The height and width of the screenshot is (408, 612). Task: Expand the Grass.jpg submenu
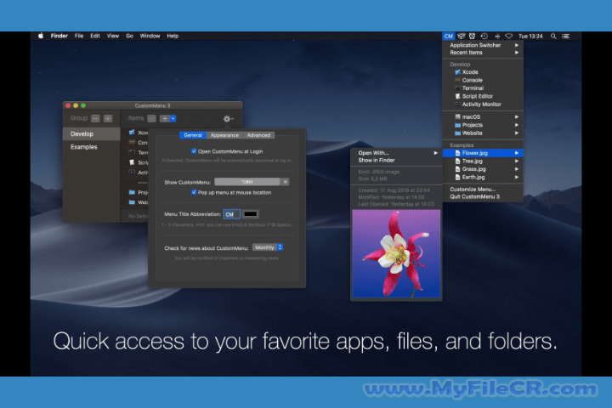coord(483,169)
